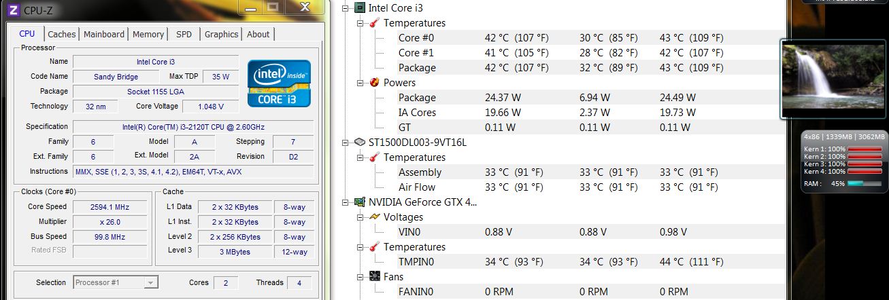Click the Voltages node icon

[x=373, y=217]
